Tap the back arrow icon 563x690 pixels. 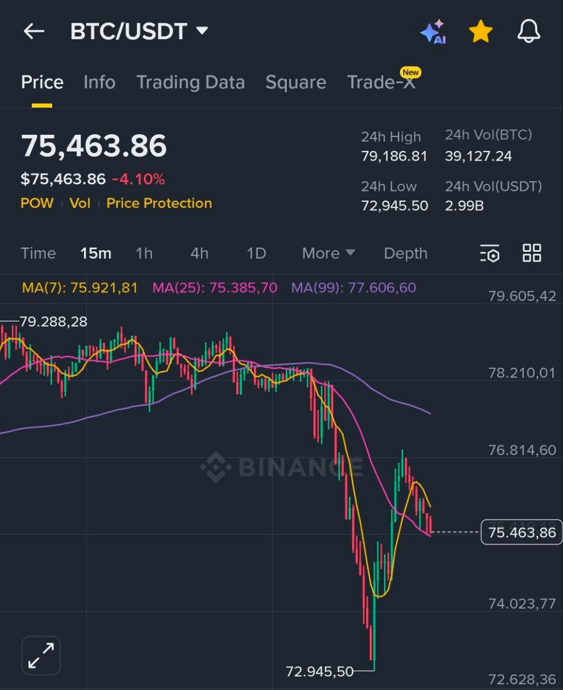[33, 31]
